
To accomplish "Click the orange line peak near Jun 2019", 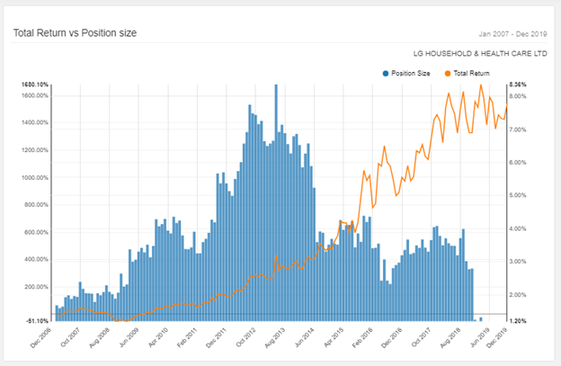I will coord(480,85).
